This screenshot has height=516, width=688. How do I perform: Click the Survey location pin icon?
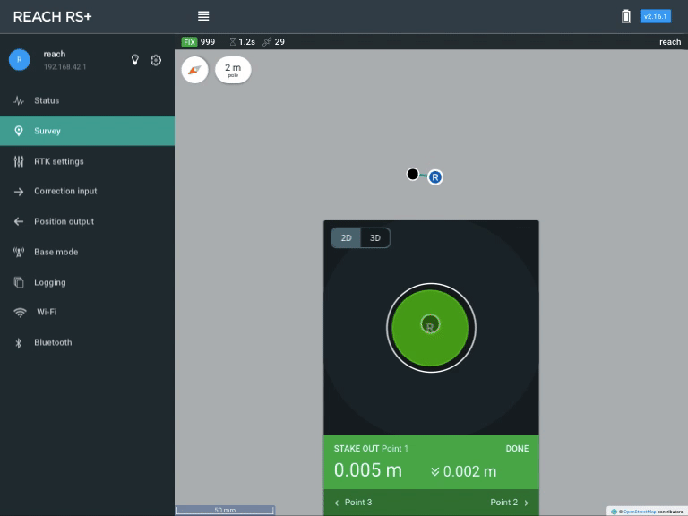click(x=19, y=131)
